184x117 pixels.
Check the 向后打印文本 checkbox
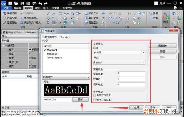point(94,95)
